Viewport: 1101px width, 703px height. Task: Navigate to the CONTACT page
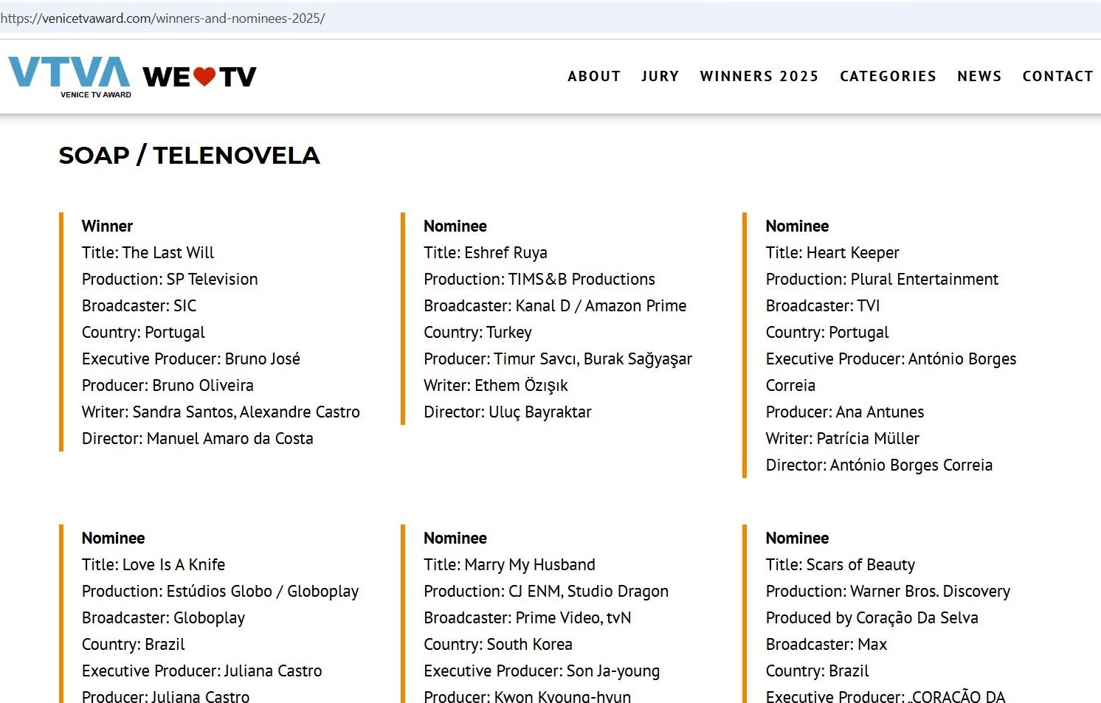pyautogui.click(x=1057, y=76)
